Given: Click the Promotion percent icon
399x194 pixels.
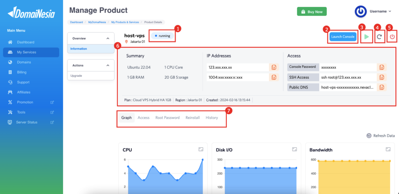Looking at the screenshot, I should tap(10, 102).
